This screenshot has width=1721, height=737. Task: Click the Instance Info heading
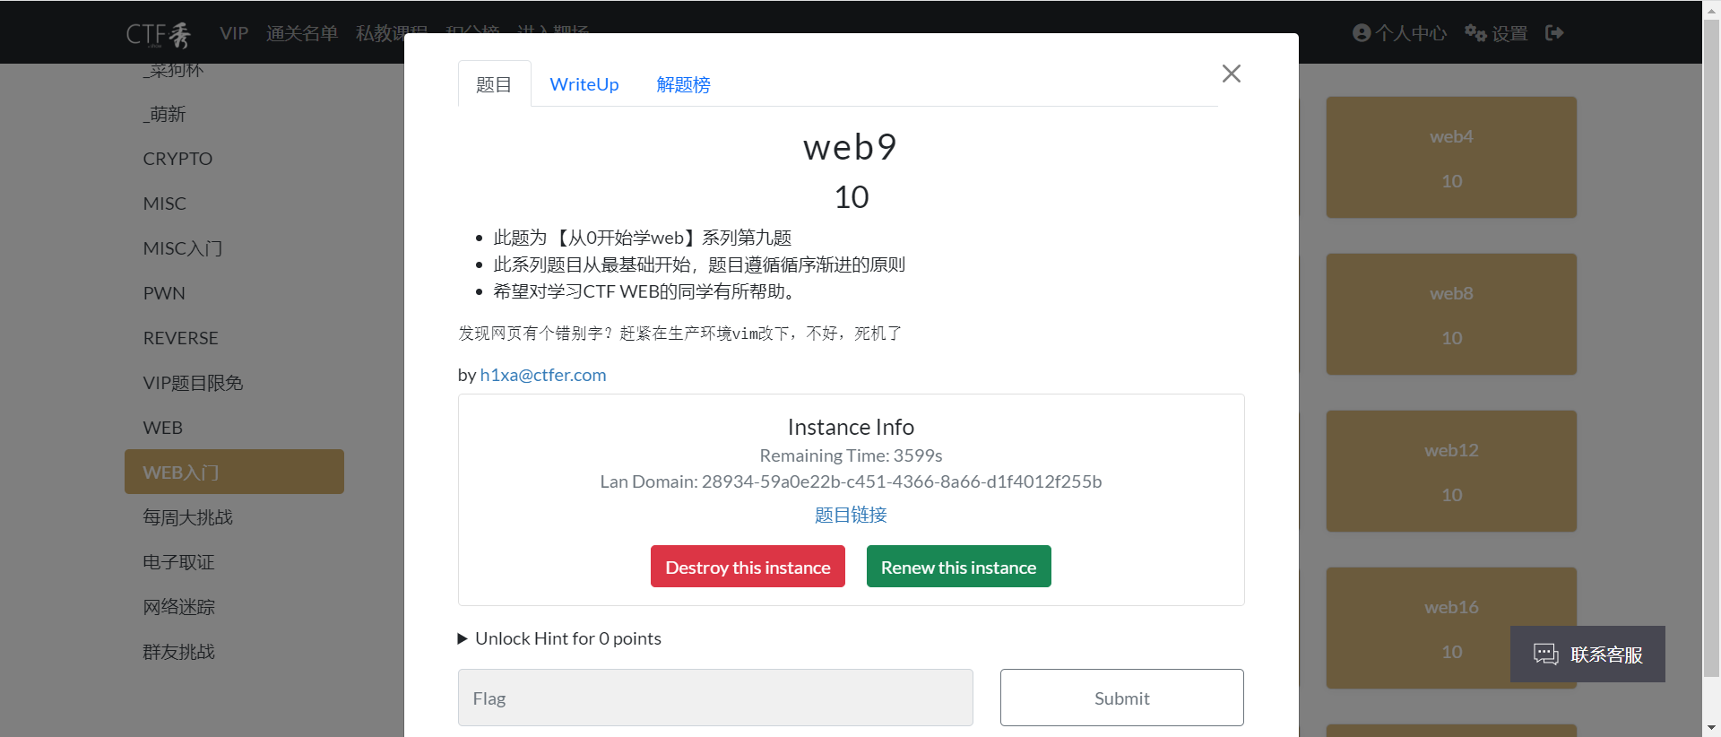click(851, 427)
